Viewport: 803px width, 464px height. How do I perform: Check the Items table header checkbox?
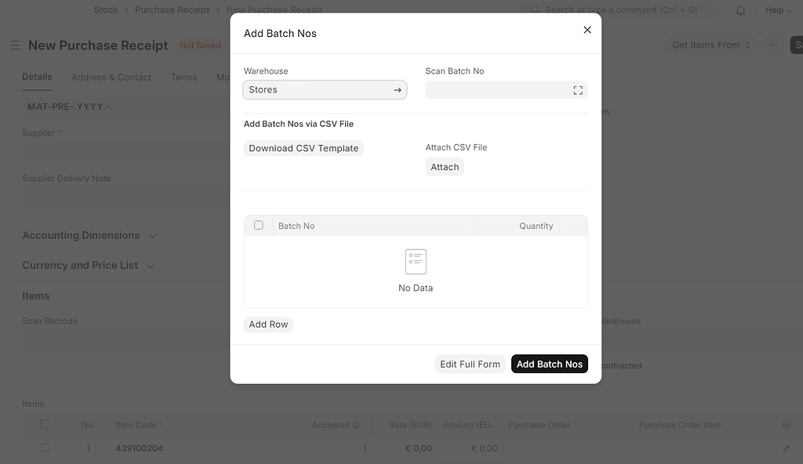coord(44,424)
